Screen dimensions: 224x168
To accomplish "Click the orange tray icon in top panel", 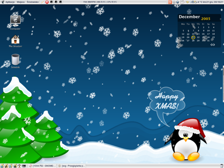I will pos(170,2).
